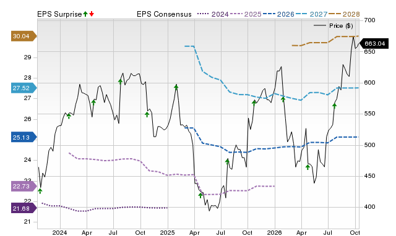Click the dark blue 25.13 value tag
396x236 pixels.
(24, 137)
